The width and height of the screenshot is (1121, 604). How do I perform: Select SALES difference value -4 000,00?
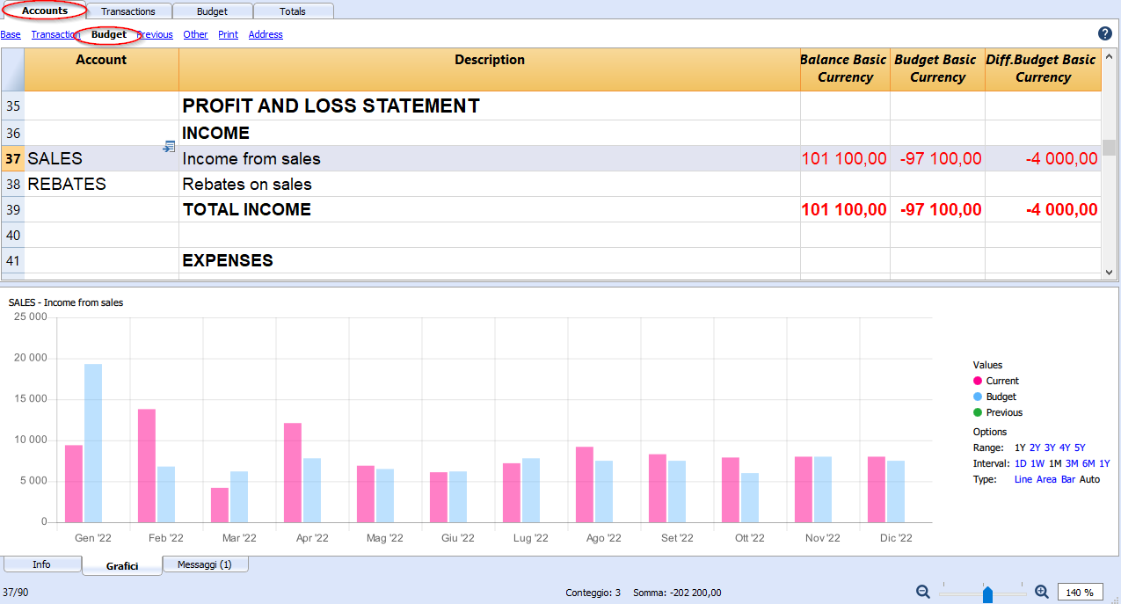pyautogui.click(x=1043, y=159)
